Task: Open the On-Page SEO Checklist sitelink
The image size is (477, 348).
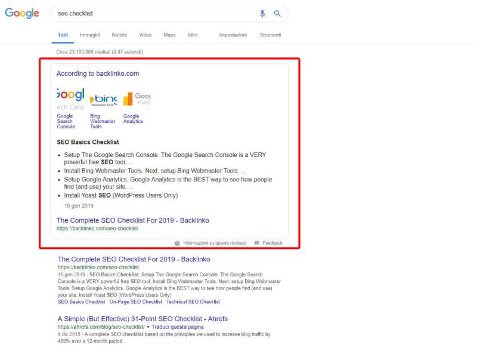Action: [x=136, y=301]
